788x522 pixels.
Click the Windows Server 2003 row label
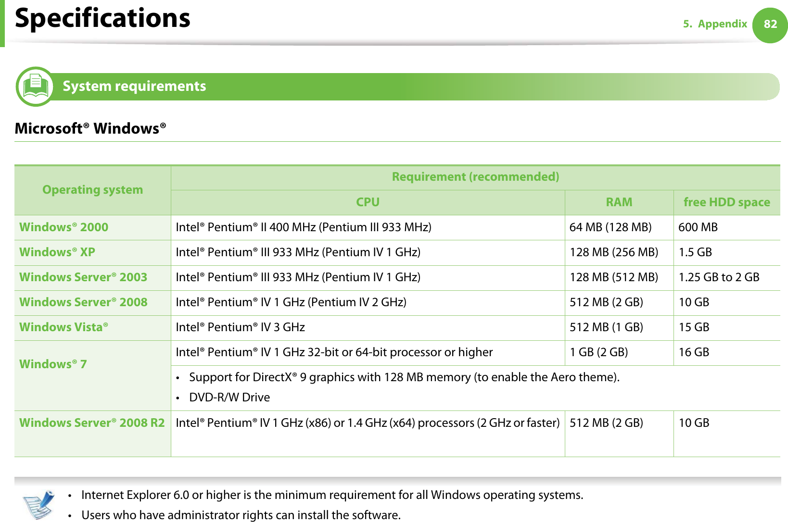83,277
